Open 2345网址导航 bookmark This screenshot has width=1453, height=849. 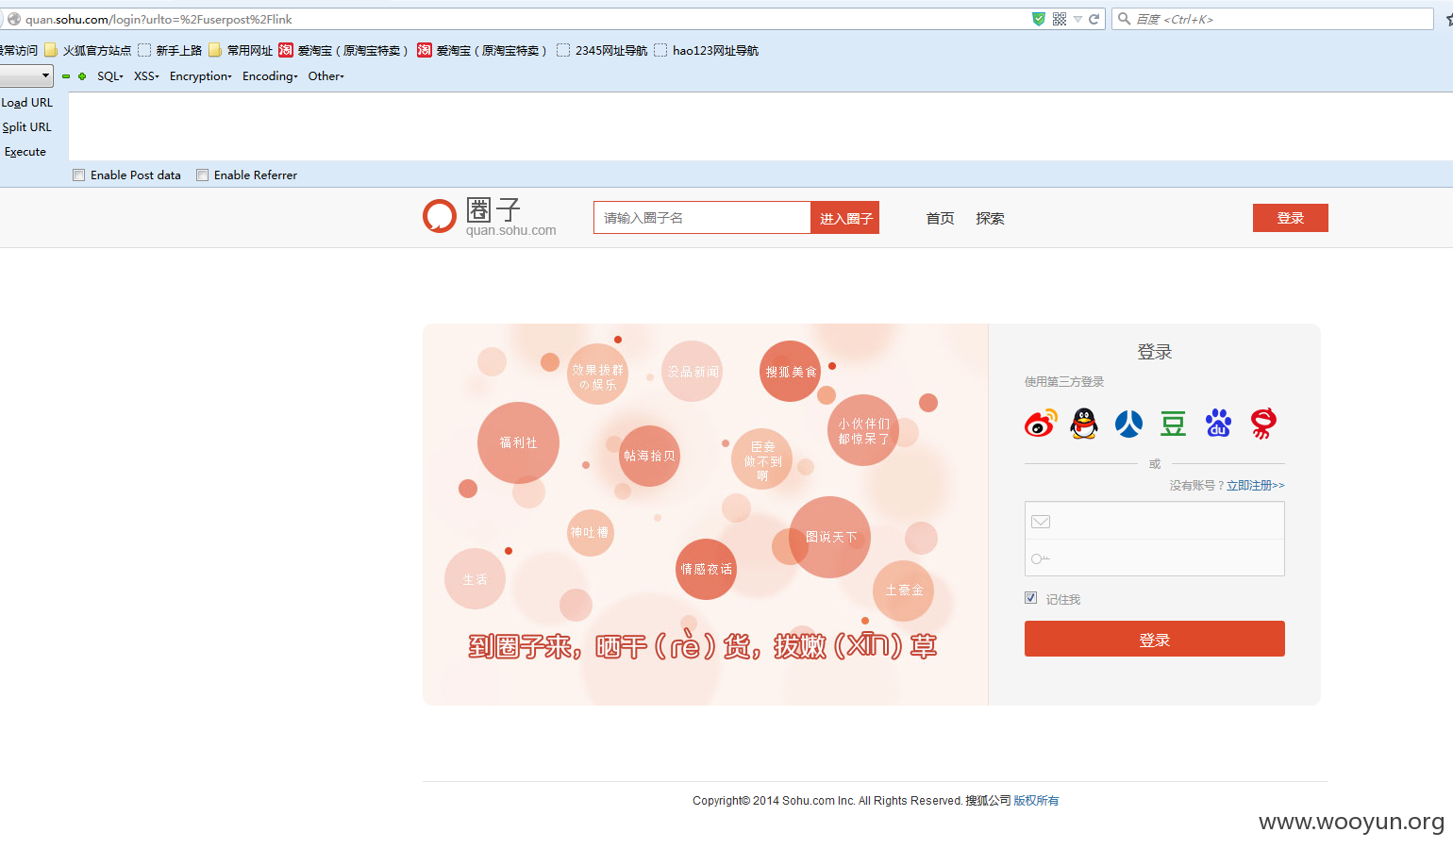tap(602, 50)
